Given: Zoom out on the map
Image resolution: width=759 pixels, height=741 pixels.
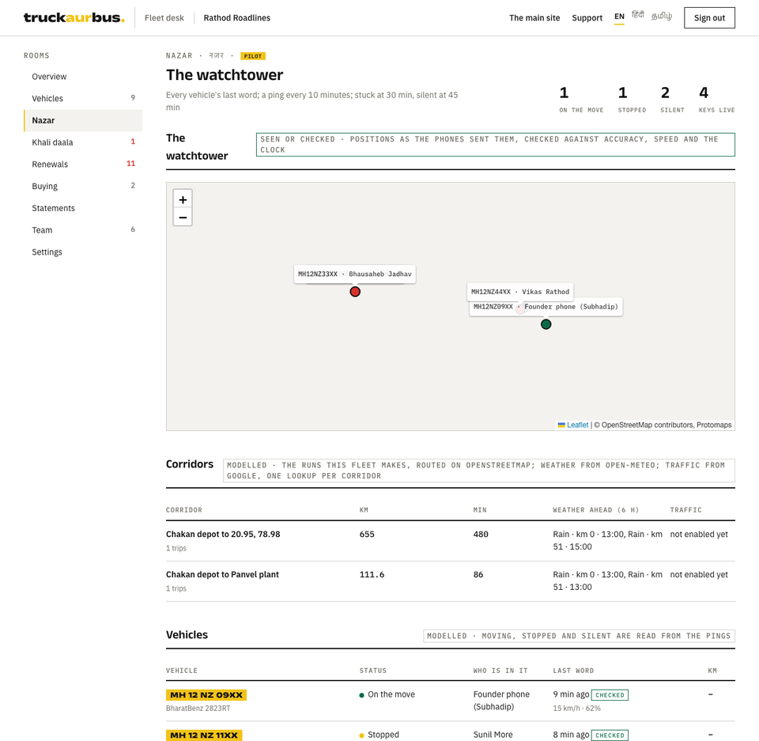Looking at the screenshot, I should tap(183, 217).
